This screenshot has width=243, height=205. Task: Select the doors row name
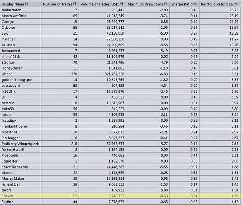point(6,190)
